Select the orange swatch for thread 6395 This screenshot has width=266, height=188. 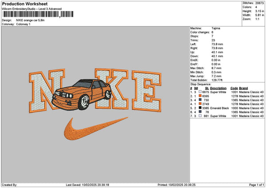point(200,96)
